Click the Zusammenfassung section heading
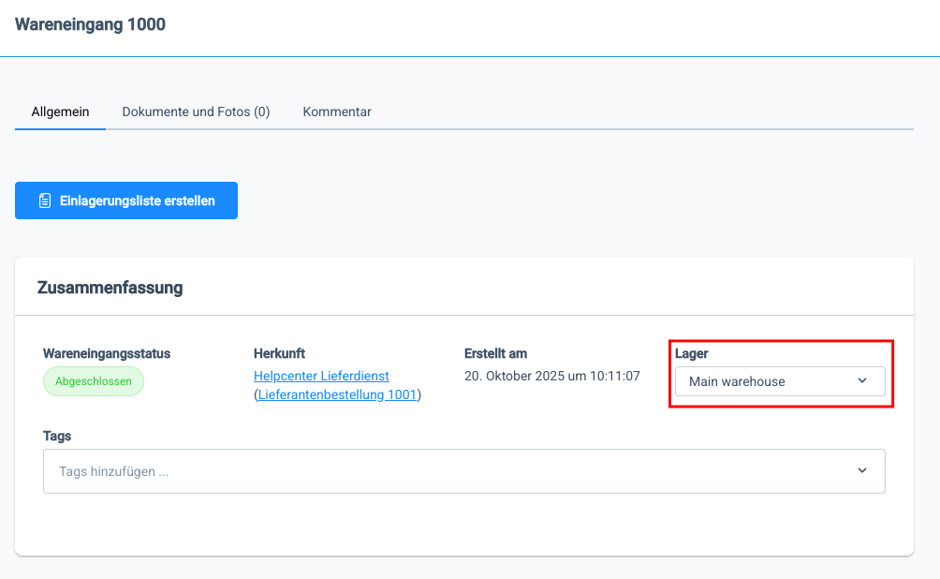 pos(110,288)
